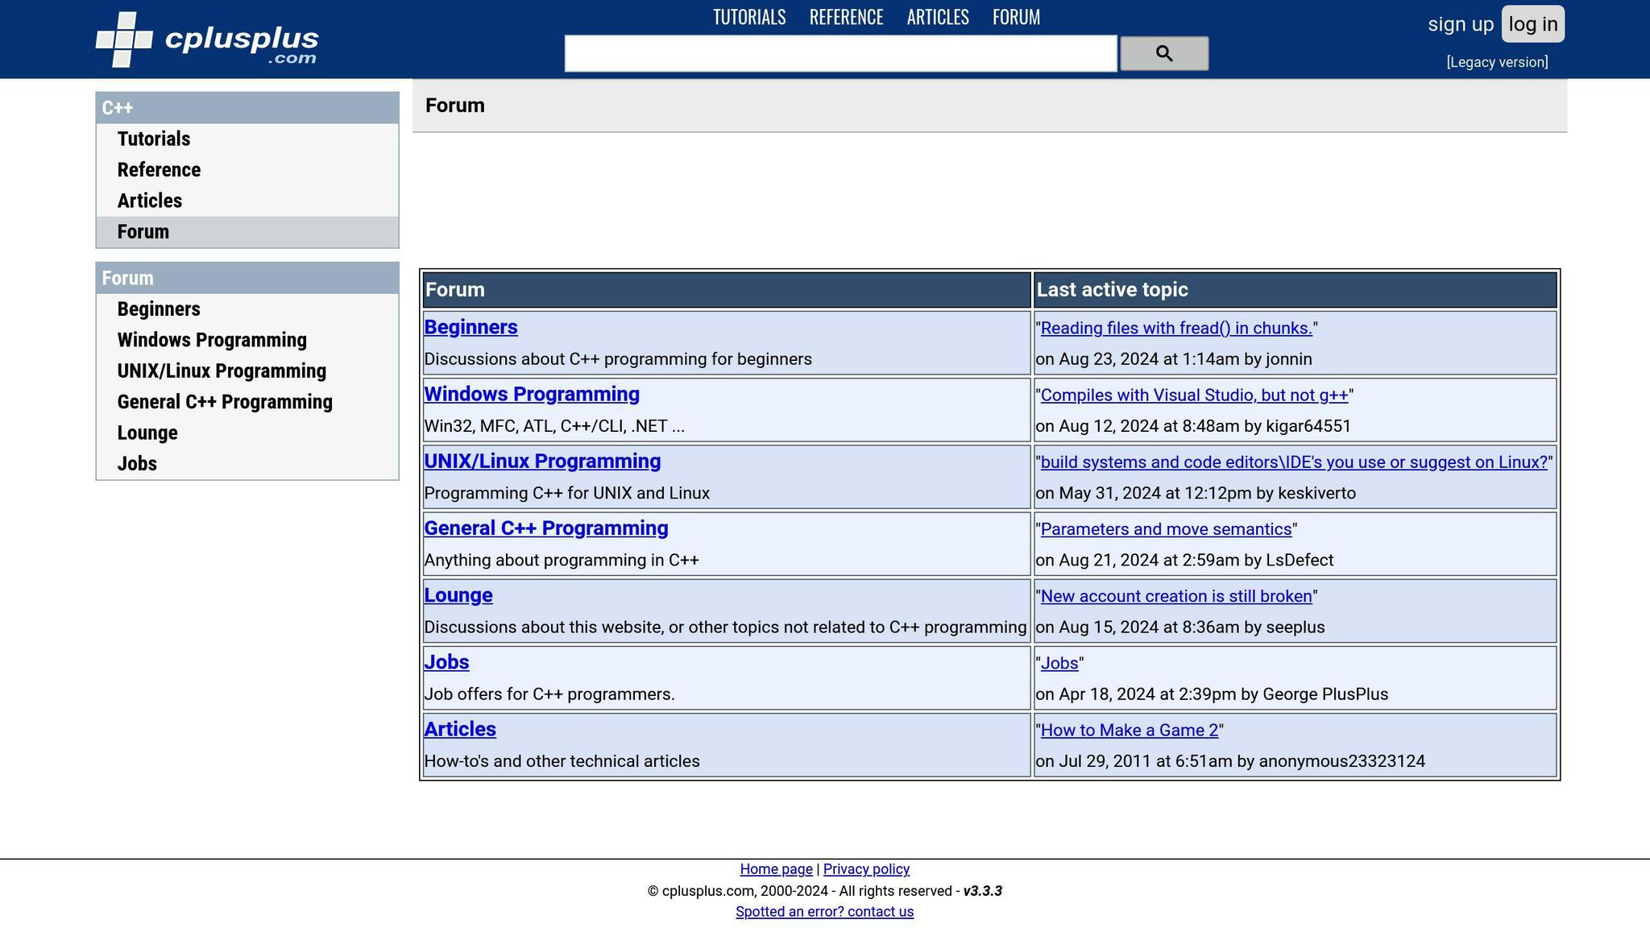Open the REFERENCE menu item
The height and width of the screenshot is (928, 1650).
pyautogui.click(x=845, y=17)
